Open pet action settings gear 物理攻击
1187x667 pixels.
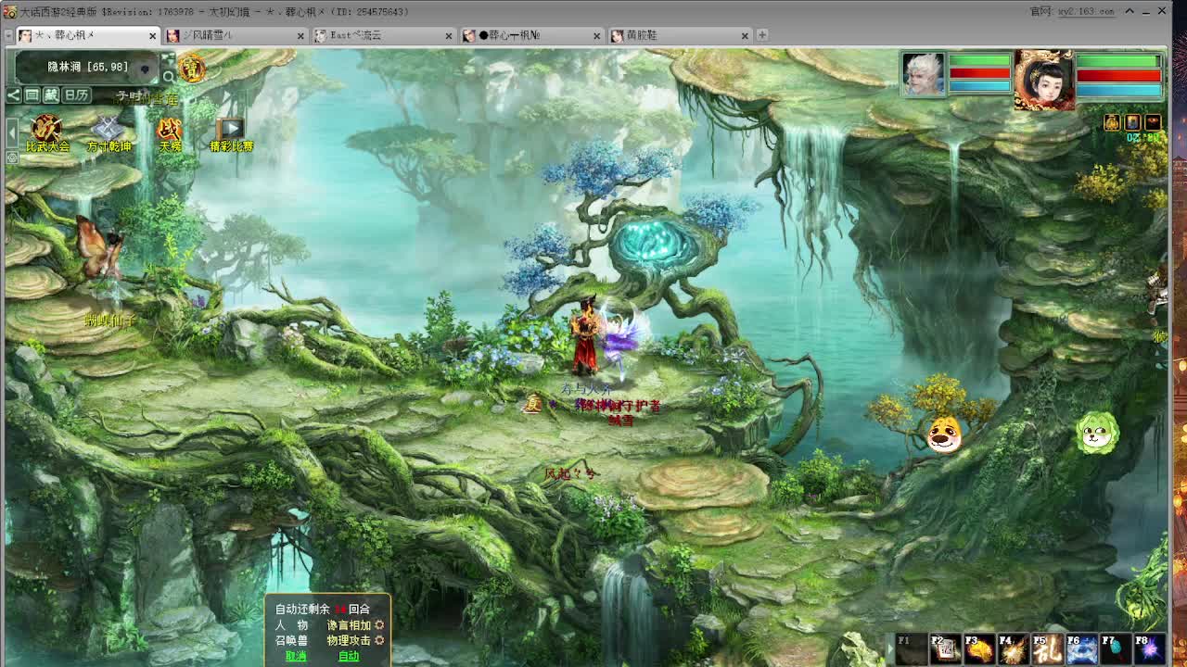point(379,640)
